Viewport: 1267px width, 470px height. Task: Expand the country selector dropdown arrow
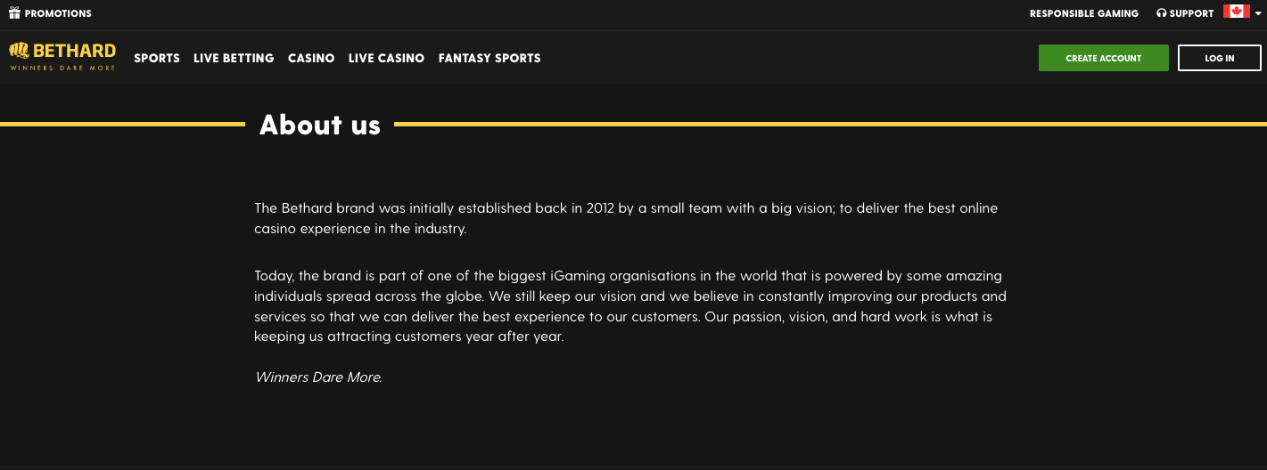pos(1258,13)
